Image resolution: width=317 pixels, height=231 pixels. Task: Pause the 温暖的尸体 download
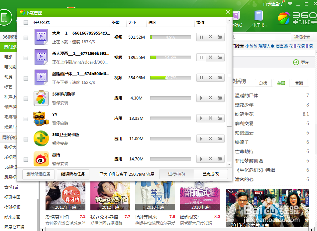201,78
